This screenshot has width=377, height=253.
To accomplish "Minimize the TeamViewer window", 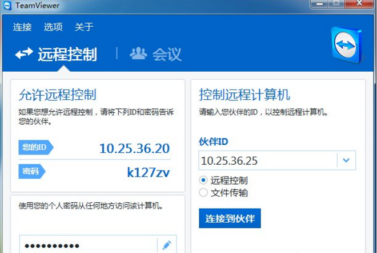I will pyautogui.click(x=319, y=3).
